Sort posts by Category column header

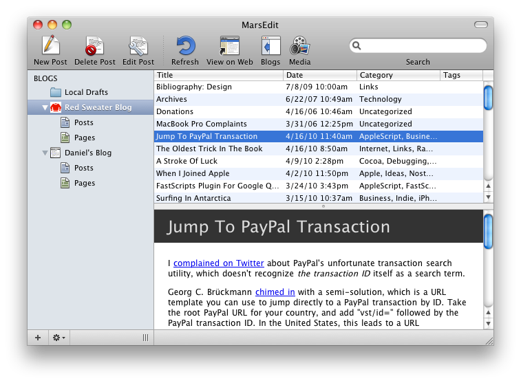point(398,75)
